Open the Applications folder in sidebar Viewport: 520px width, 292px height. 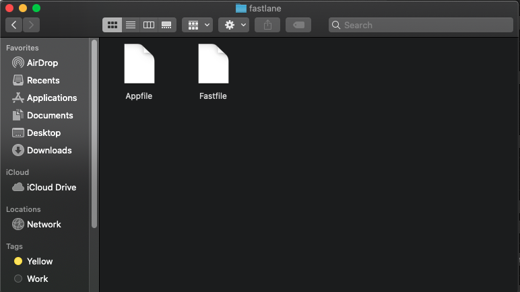point(44,98)
